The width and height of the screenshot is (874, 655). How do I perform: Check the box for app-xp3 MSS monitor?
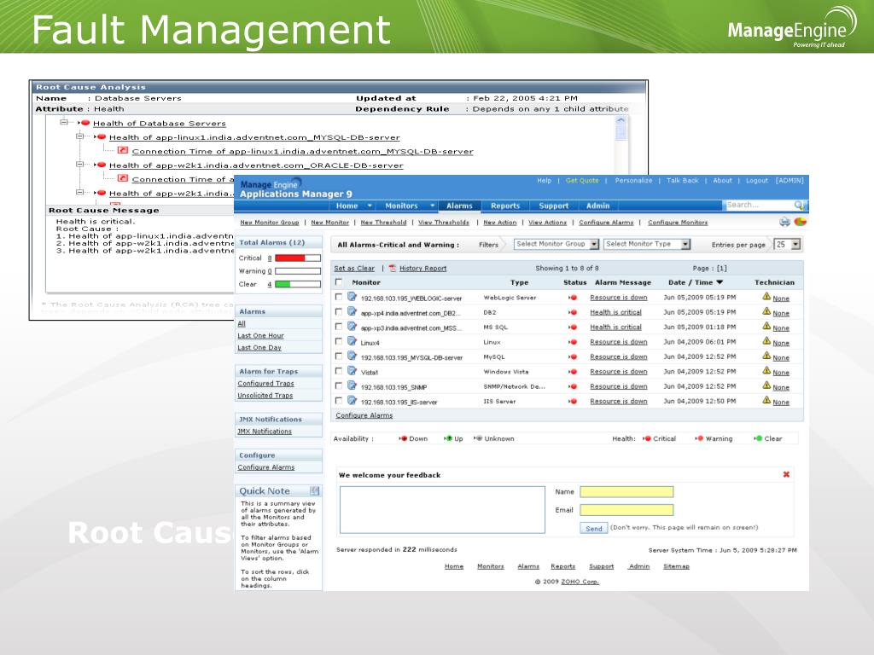pyautogui.click(x=338, y=327)
